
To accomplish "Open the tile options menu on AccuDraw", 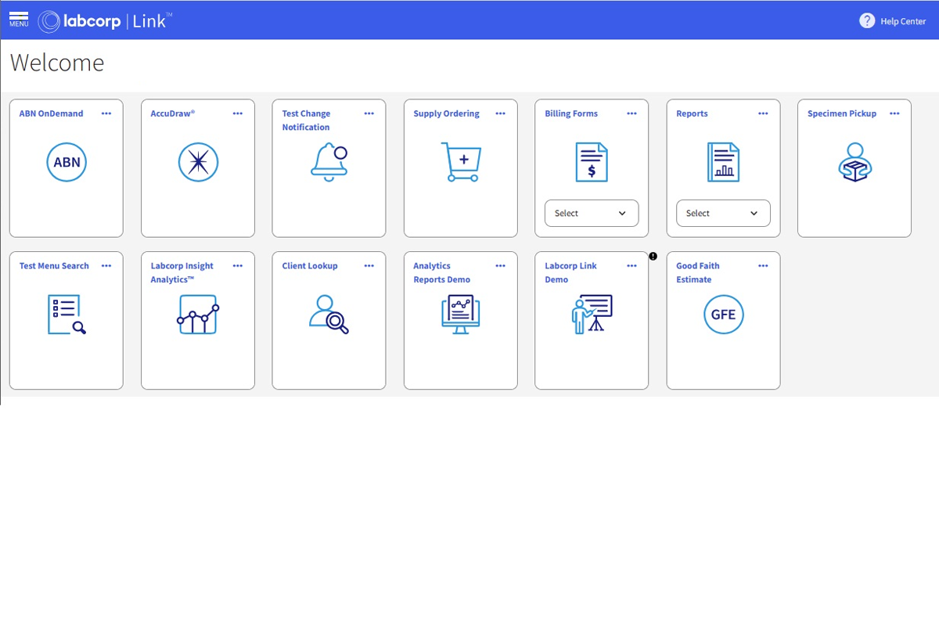I will point(237,113).
